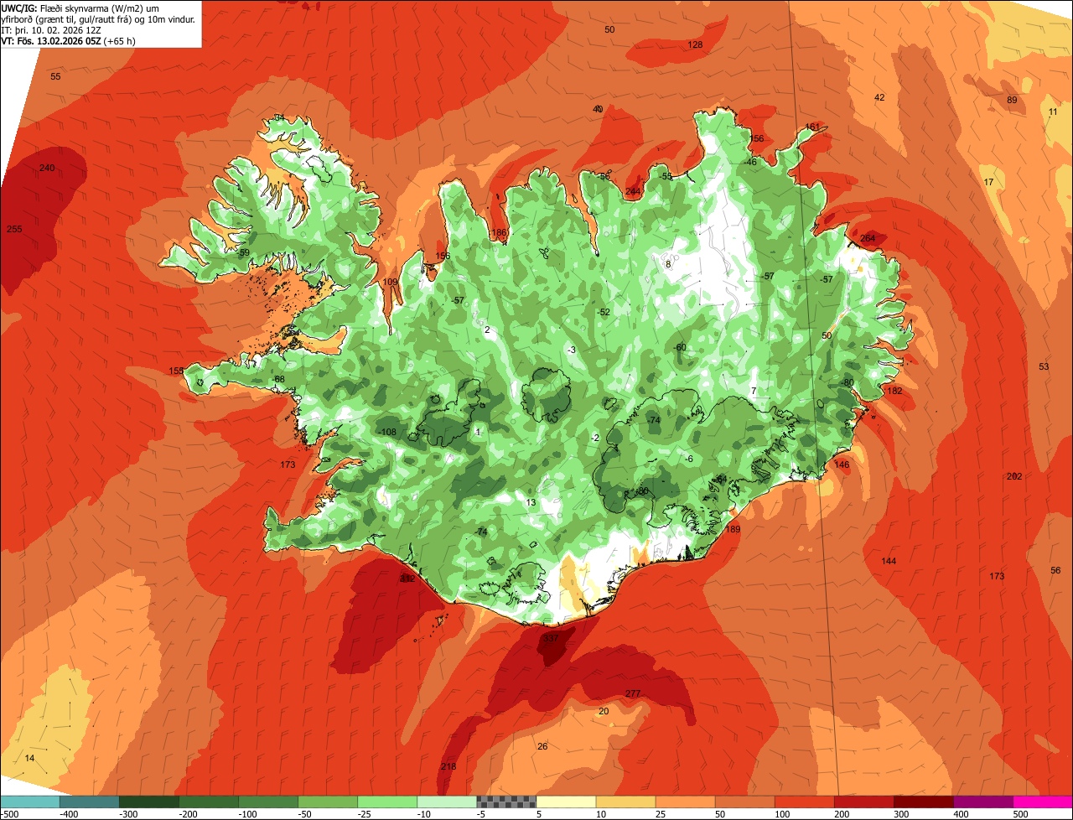Click the map value '182' off the east coast
This screenshot has width=1073, height=820.
pos(894,391)
